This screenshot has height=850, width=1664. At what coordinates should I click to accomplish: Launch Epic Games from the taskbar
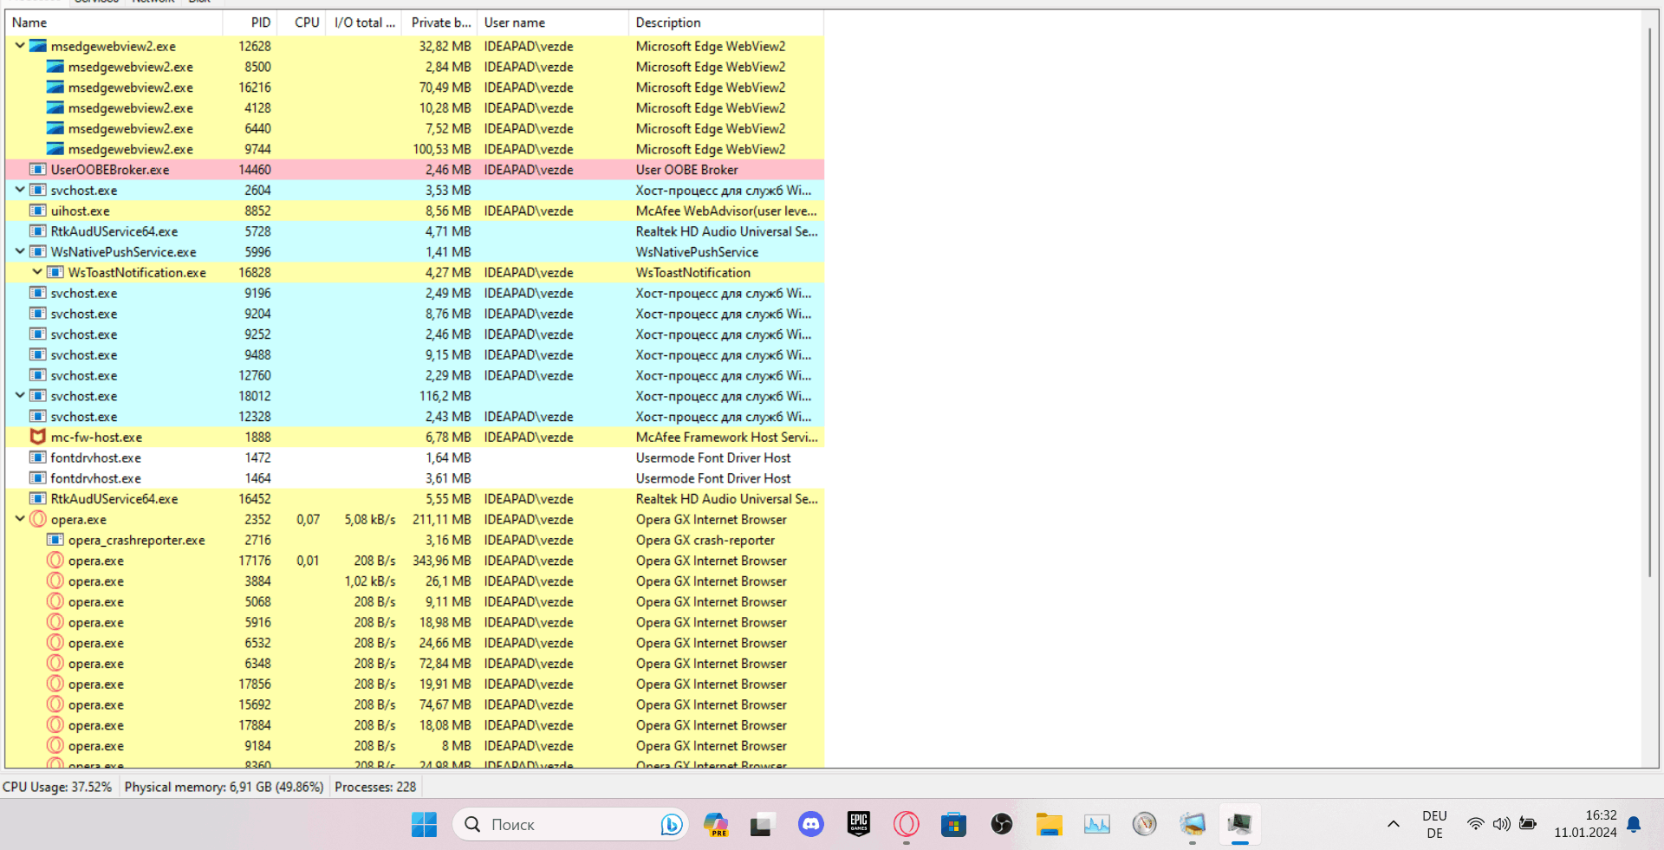point(859,824)
